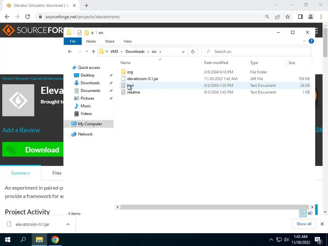Expand the Explorer ribbon chevron
The width and height of the screenshot is (328, 246).
click(304, 41)
